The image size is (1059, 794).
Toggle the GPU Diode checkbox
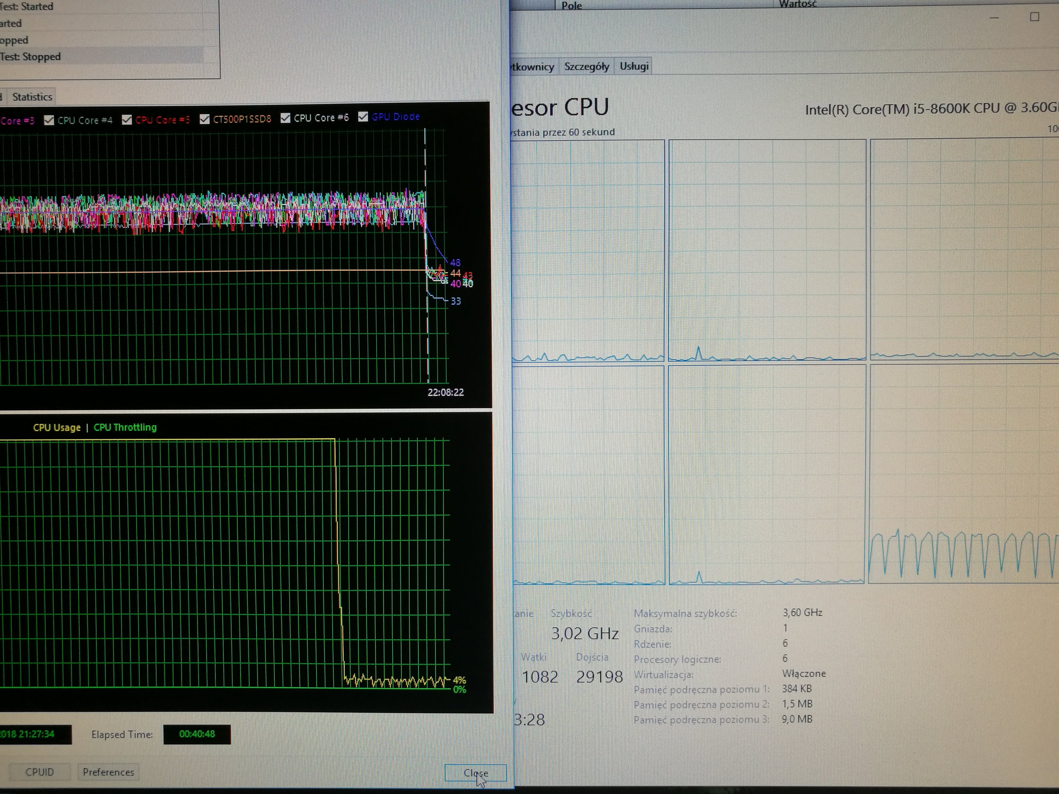(x=363, y=116)
